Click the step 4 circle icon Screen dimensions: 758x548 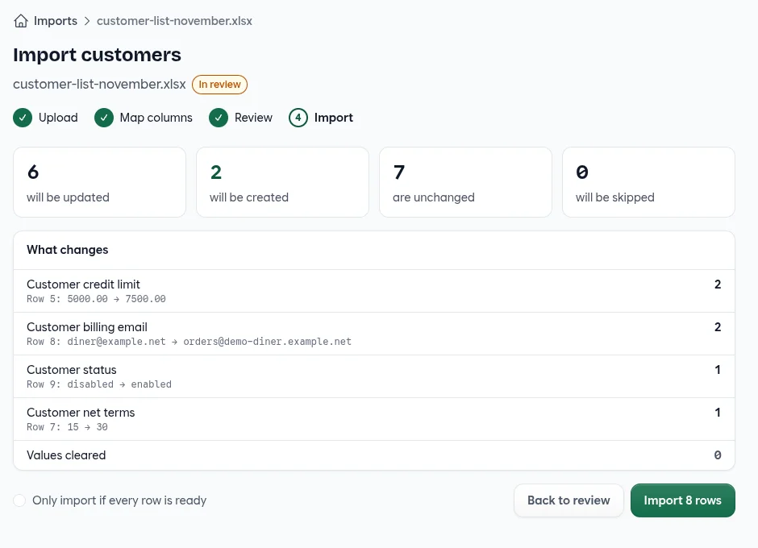tap(298, 118)
